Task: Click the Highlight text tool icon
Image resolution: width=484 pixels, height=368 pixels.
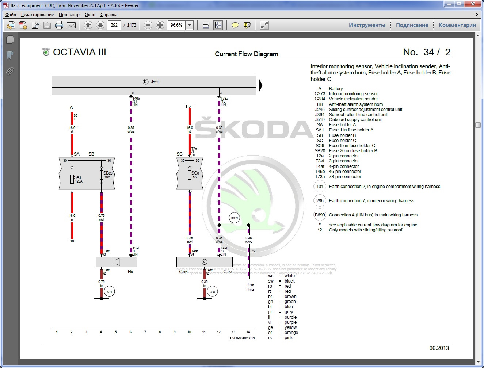Action: tap(247, 25)
